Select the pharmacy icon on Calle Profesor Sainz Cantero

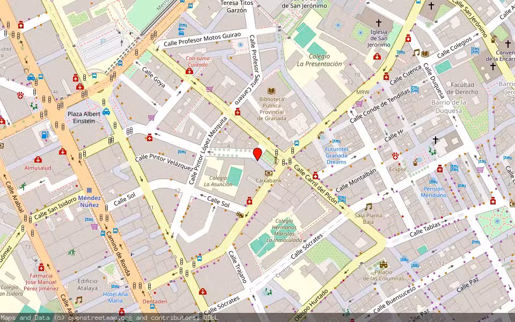(x=238, y=112)
